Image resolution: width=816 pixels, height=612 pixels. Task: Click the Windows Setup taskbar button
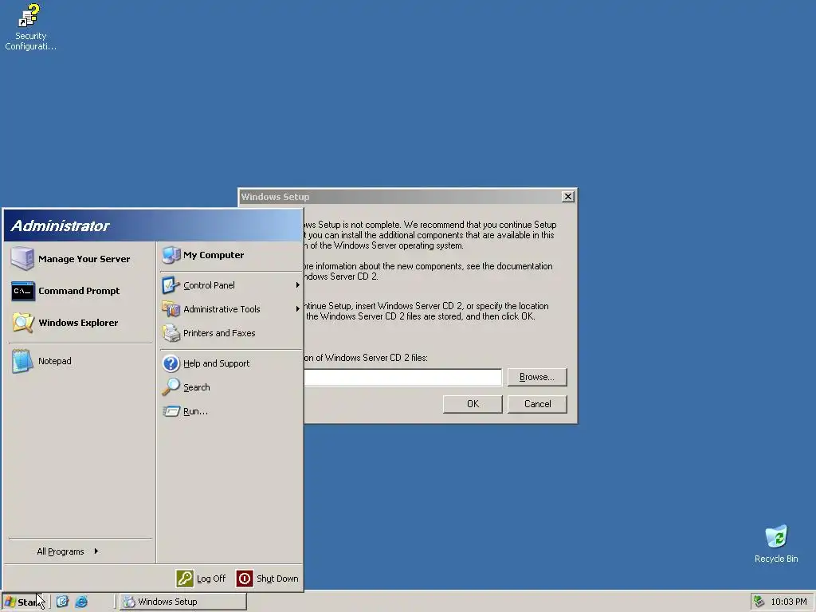(x=184, y=602)
